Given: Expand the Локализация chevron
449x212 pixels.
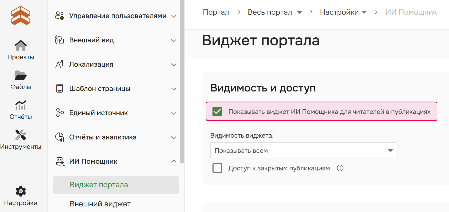Looking at the screenshot, I should click(174, 65).
